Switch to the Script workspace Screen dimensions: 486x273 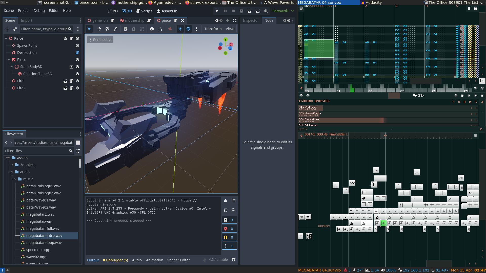(x=144, y=11)
